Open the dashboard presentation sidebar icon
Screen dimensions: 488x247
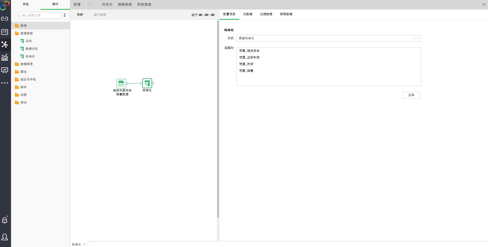point(5,70)
